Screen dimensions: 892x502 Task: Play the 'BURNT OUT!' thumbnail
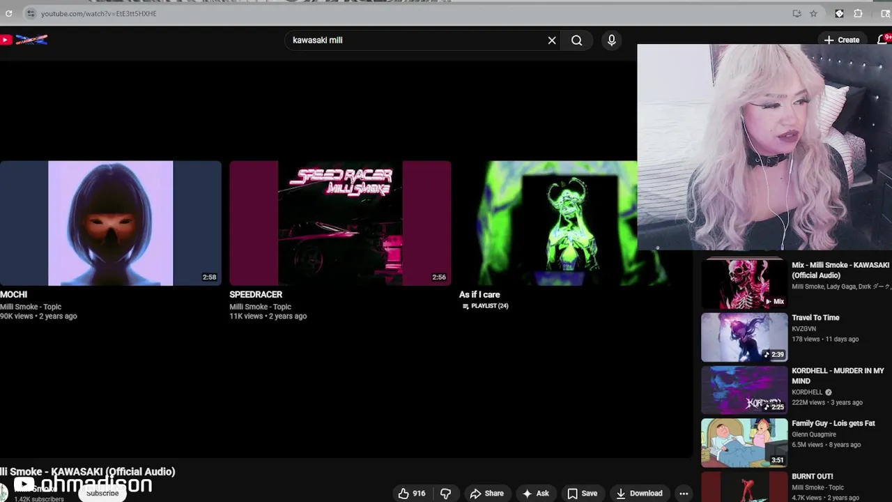click(x=744, y=487)
